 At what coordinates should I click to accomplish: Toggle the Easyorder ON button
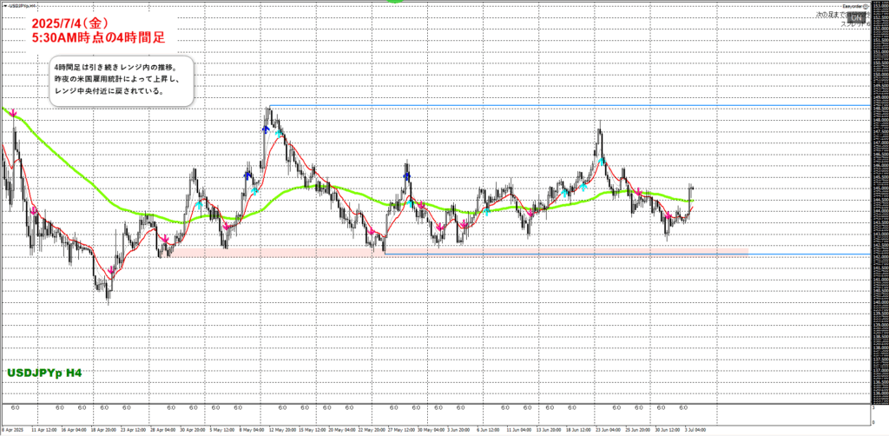855,17
